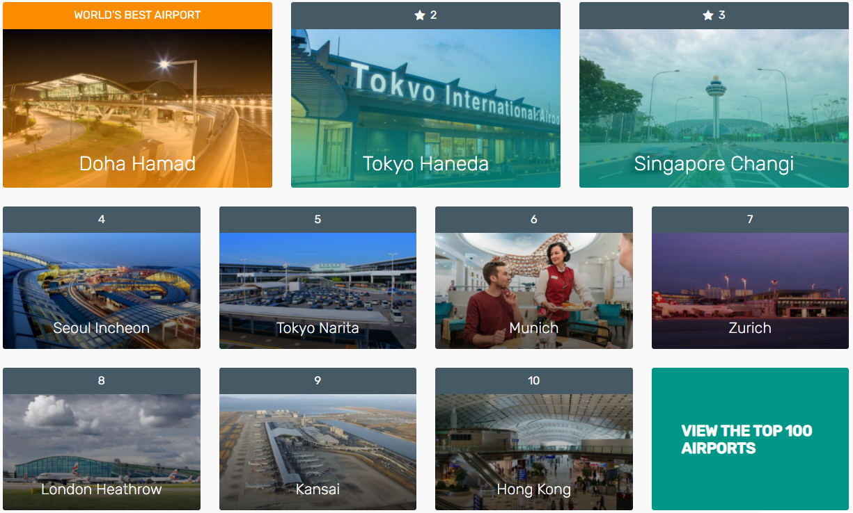The width and height of the screenshot is (853, 513).
Task: Click the Zurich name label
Action: pyautogui.click(x=750, y=328)
